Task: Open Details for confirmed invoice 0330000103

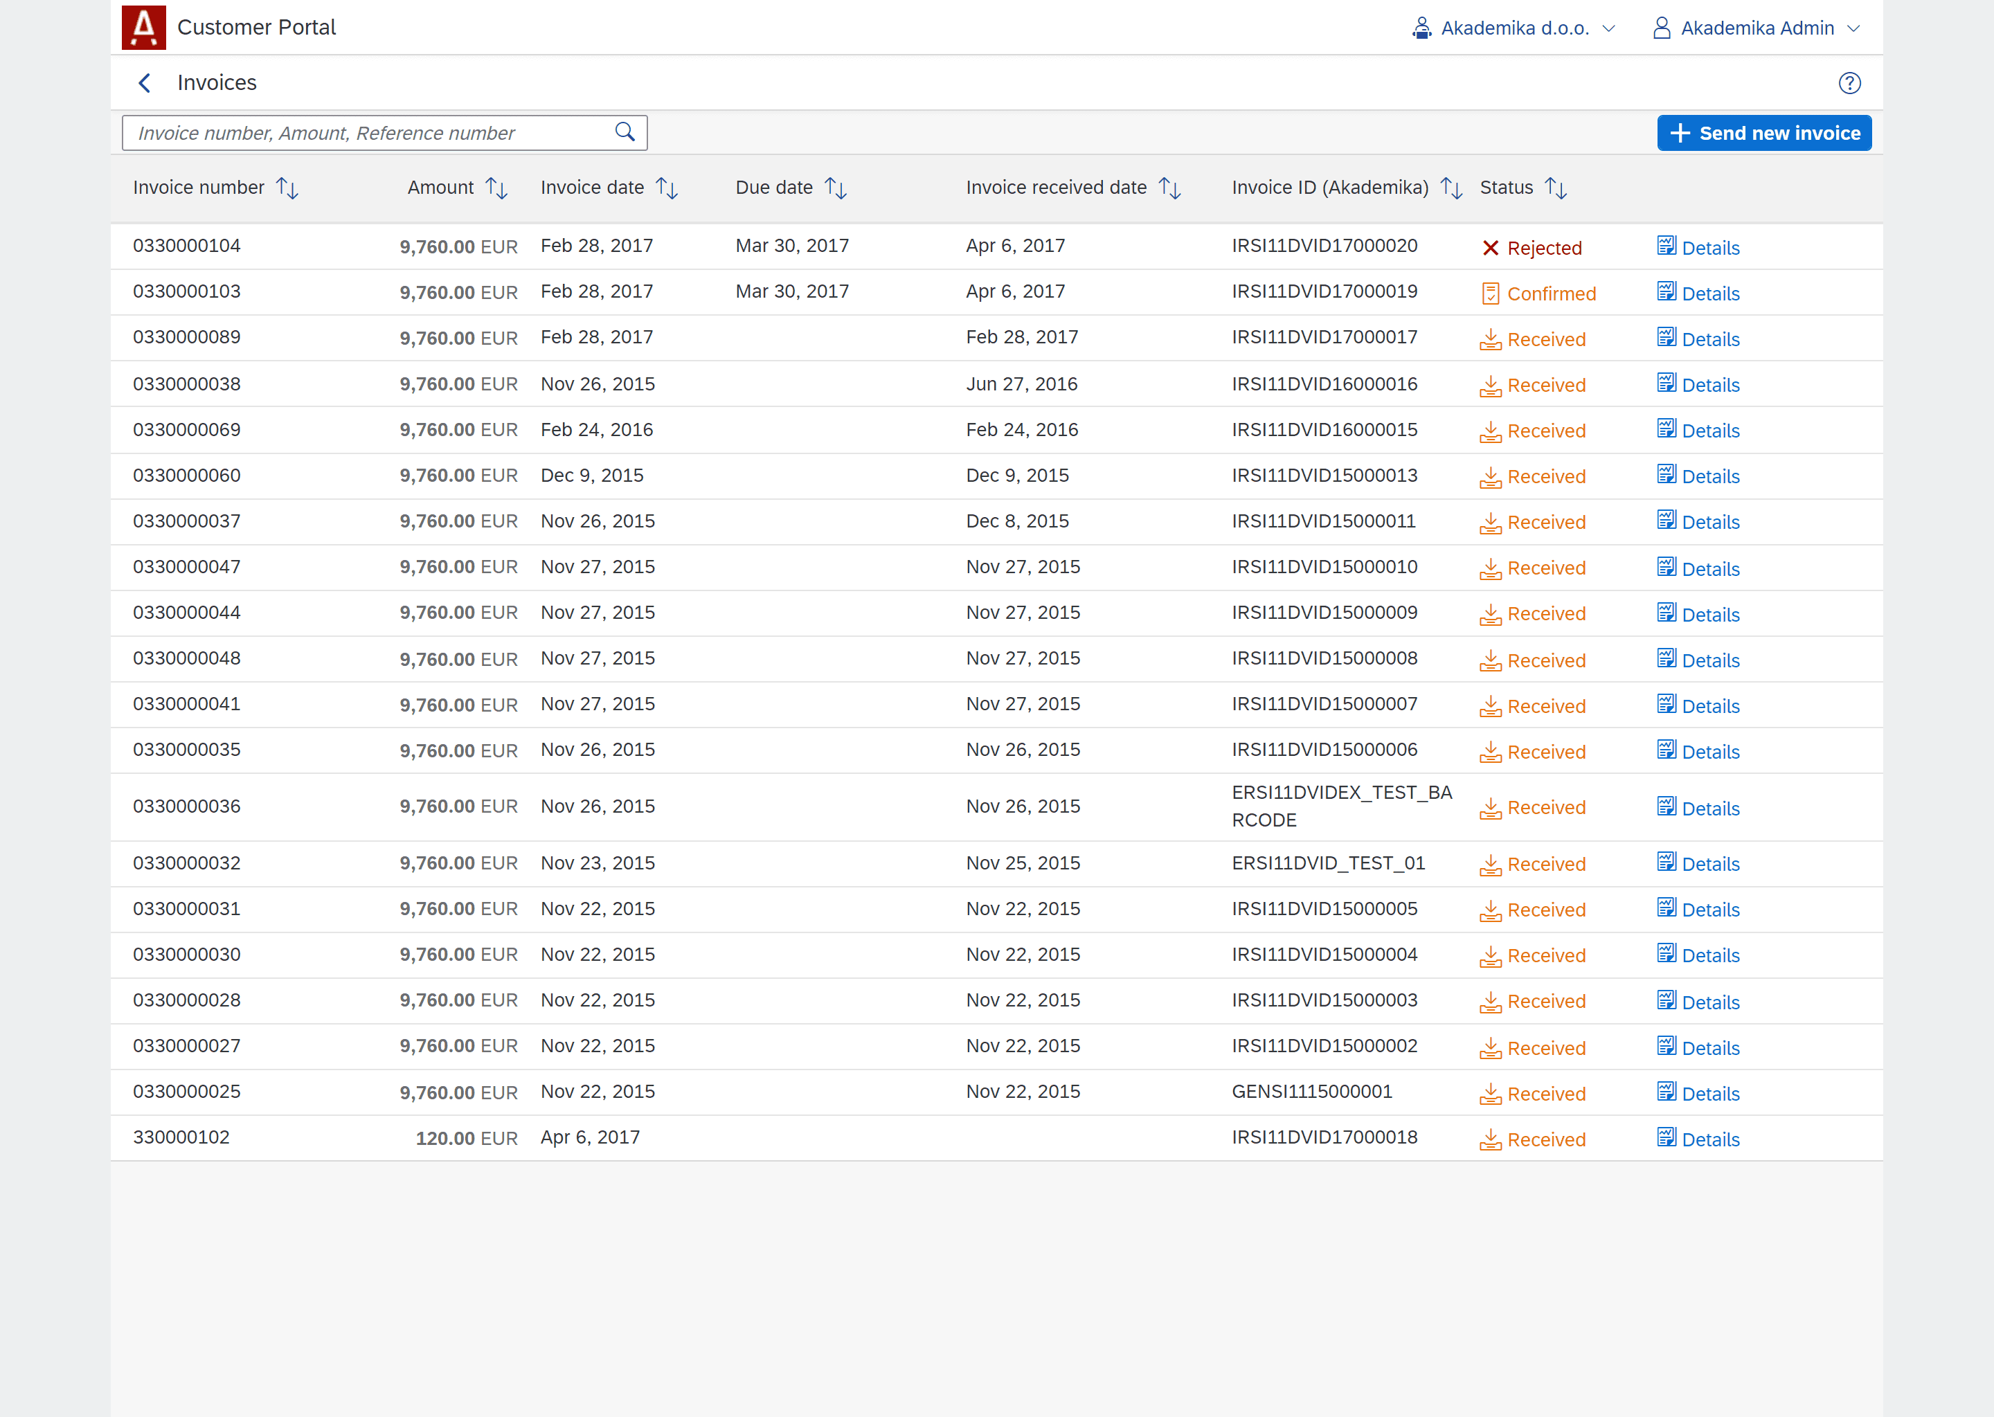Action: (1698, 294)
